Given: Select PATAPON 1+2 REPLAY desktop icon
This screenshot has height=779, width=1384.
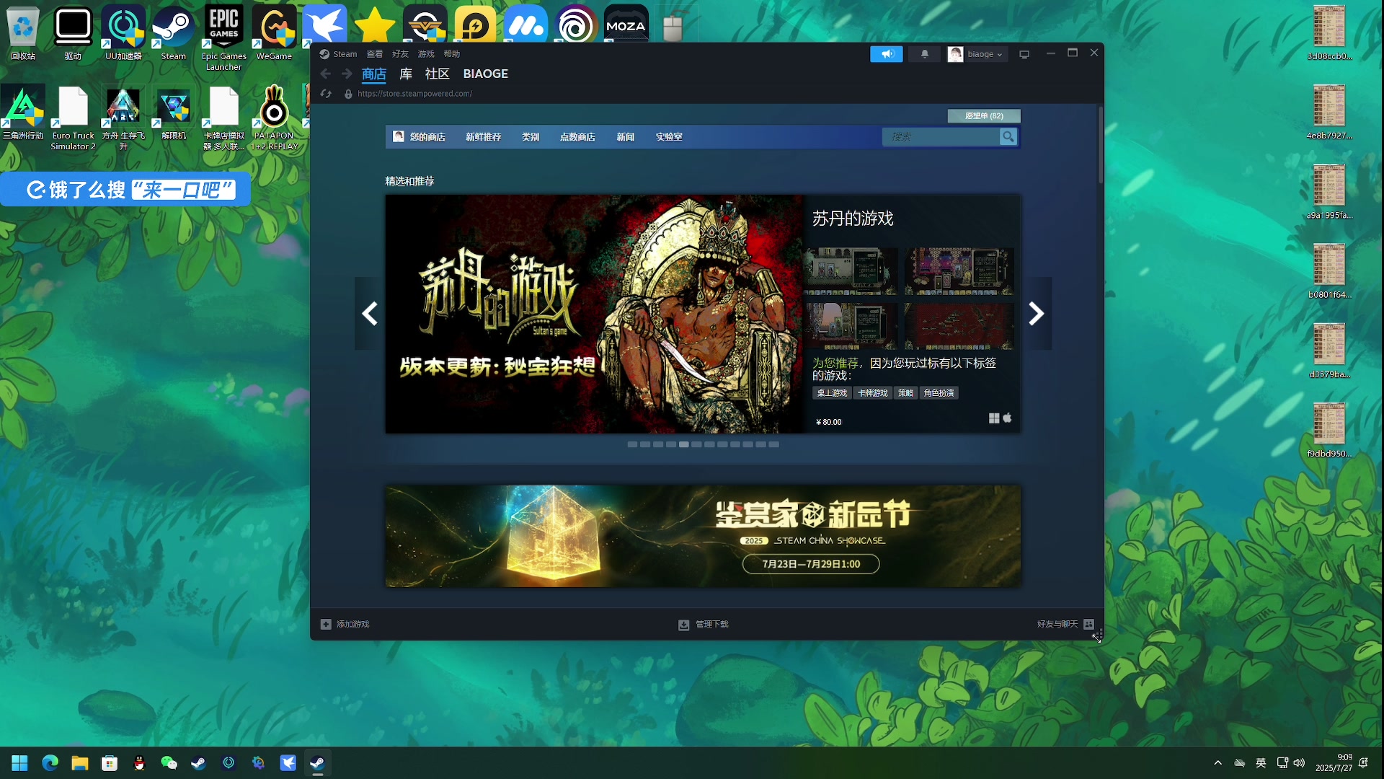Looking at the screenshot, I should [x=274, y=118].
